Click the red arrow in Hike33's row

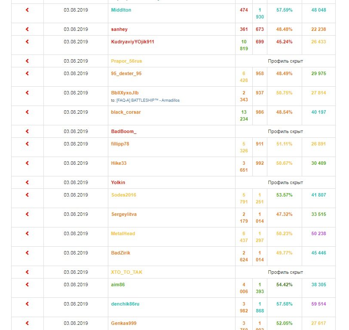pos(27,163)
